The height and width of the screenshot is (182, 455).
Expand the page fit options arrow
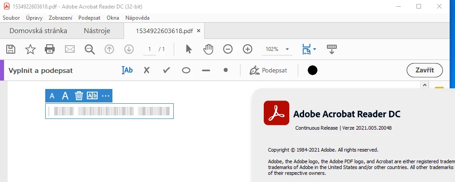click(314, 49)
